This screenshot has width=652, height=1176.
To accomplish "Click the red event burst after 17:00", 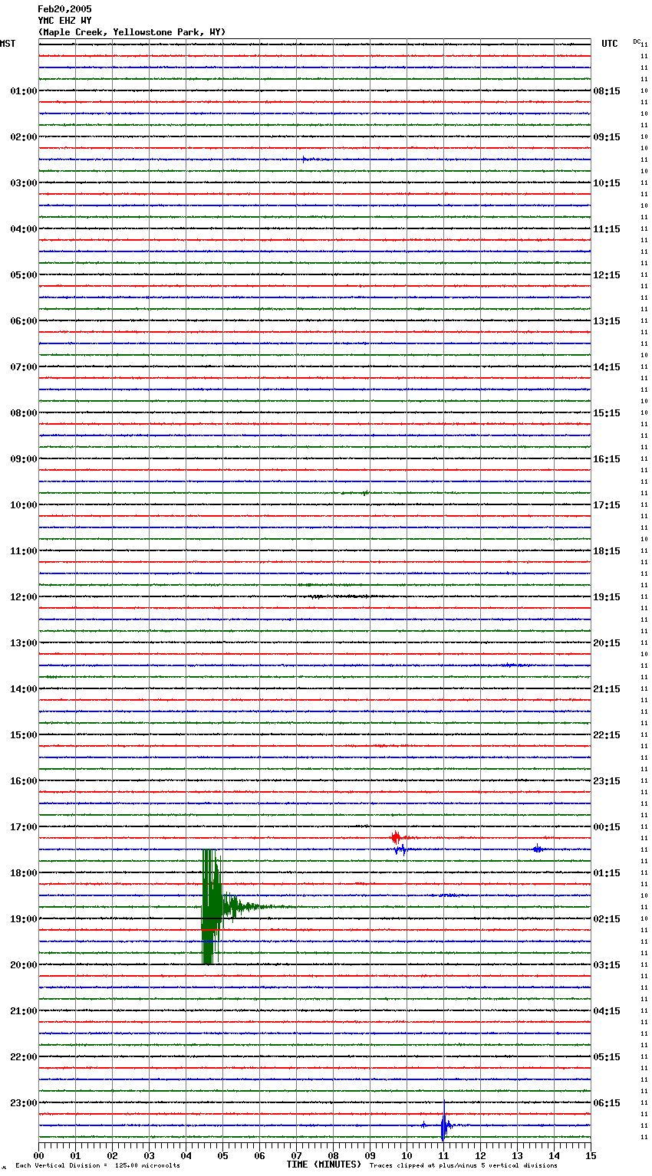I will click(x=397, y=838).
